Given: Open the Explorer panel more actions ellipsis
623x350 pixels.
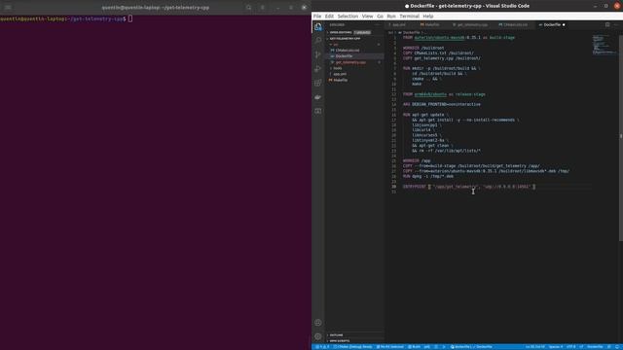Looking at the screenshot, I should (x=378, y=24).
